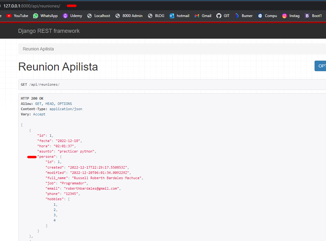Click the roberthbardales@gmail.com email value
This screenshot has width=326, height=241.
point(91,188)
